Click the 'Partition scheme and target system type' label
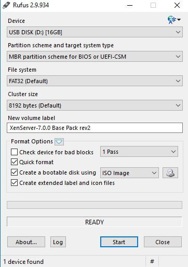Image resolution: width=188 pixels, height=267 pixels. tap(61, 46)
